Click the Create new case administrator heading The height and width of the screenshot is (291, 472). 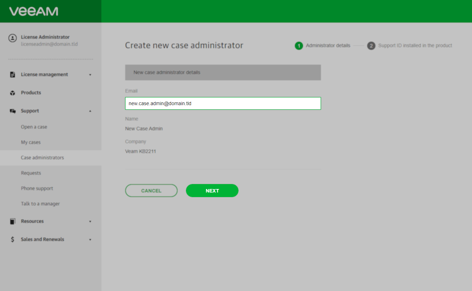(x=184, y=45)
